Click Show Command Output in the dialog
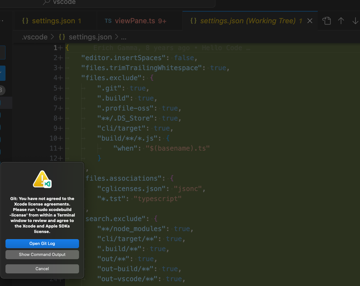Screen dimensions: 360x286 42,254
